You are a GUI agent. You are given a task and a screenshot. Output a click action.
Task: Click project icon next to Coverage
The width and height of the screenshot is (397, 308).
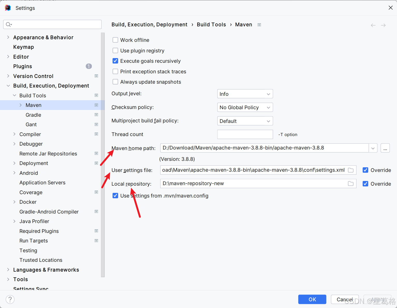click(x=96, y=192)
